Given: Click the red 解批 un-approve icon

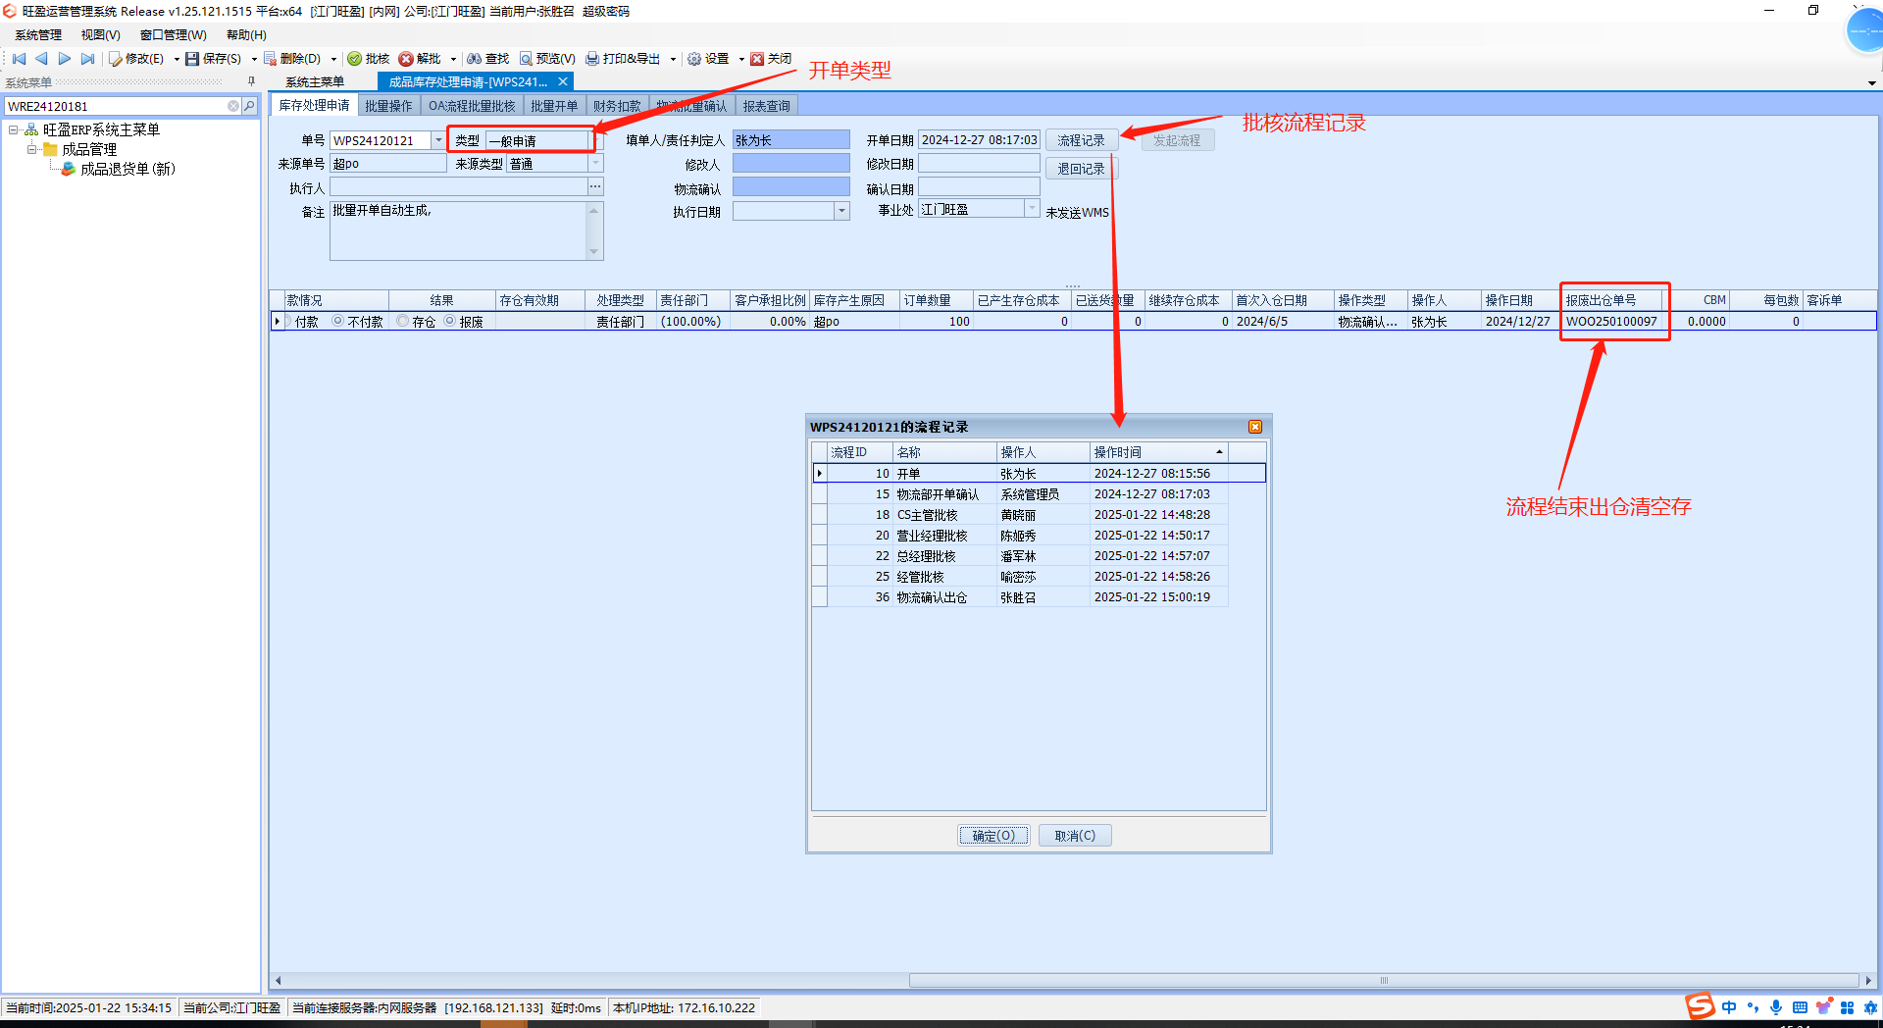Looking at the screenshot, I should tap(406, 59).
